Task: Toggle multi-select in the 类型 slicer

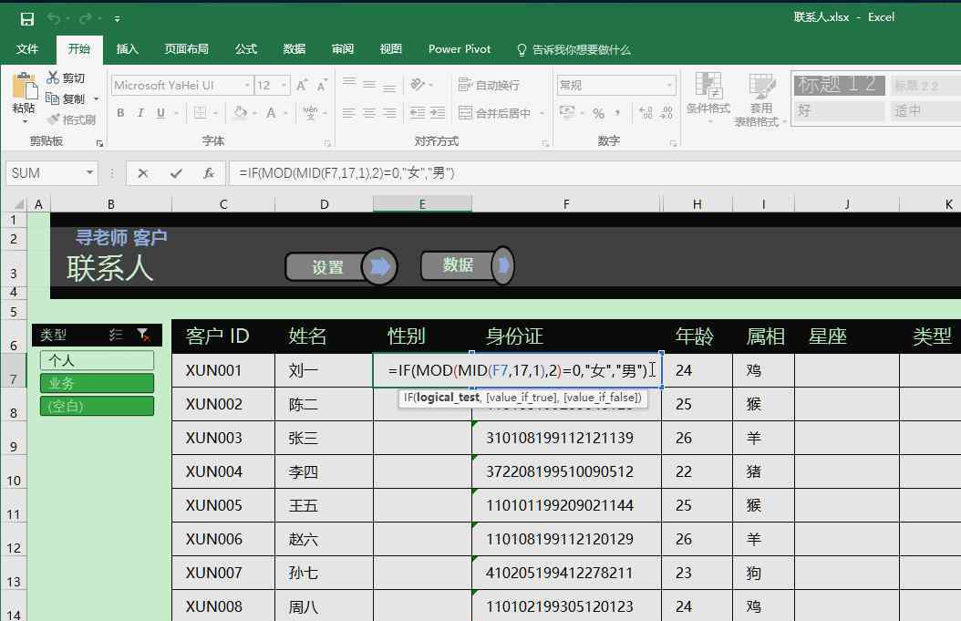Action: pyautogui.click(x=116, y=336)
